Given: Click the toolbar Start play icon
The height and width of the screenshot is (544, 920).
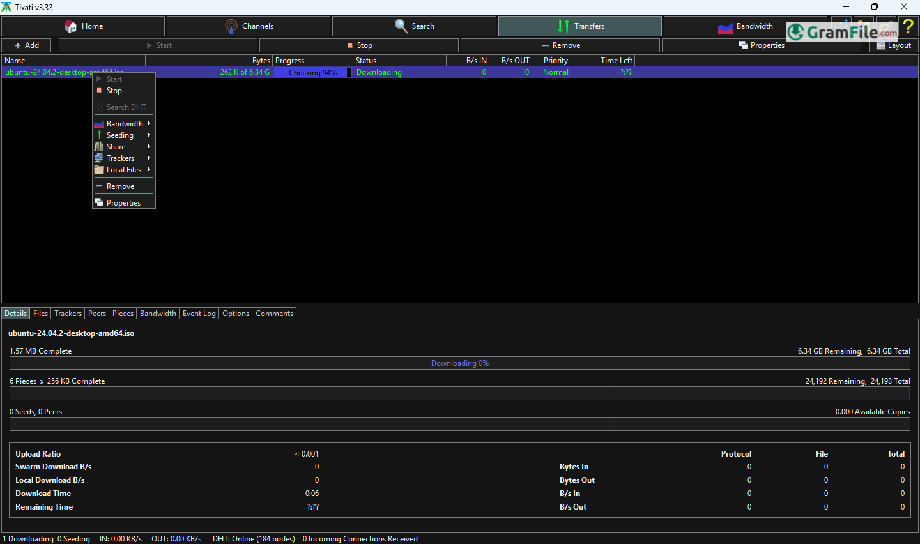Looking at the screenshot, I should [x=149, y=45].
